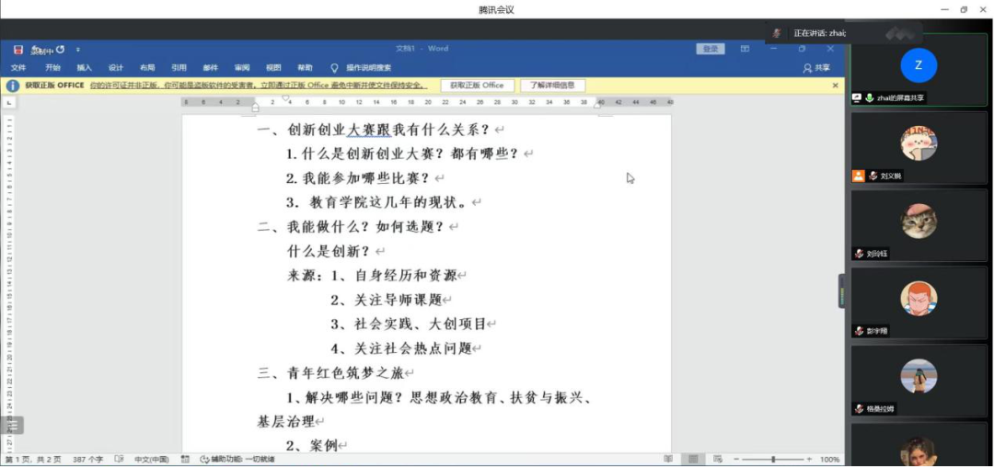Click the spell check icon in status bar
Image resolution: width=994 pixels, height=467 pixels.
pyautogui.click(x=119, y=459)
